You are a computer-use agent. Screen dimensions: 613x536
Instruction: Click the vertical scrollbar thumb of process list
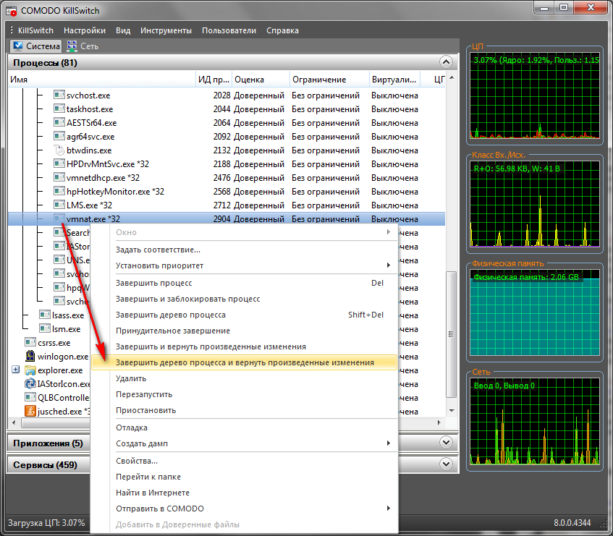coord(452,334)
